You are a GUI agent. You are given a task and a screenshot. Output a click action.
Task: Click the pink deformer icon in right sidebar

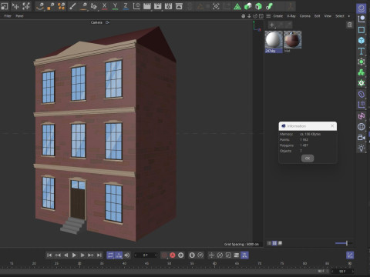tap(362, 116)
